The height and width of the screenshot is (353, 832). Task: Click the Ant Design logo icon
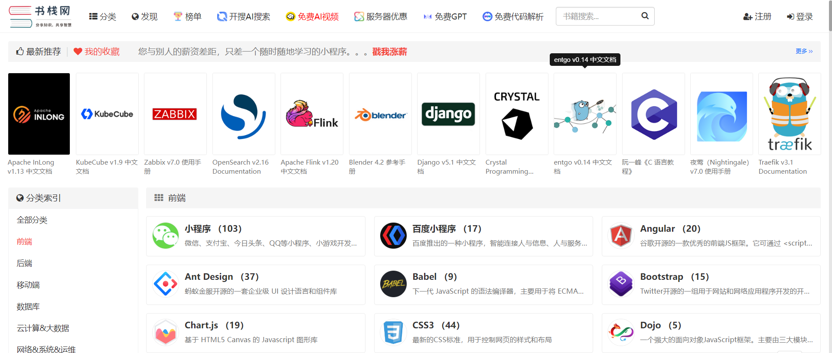(166, 284)
